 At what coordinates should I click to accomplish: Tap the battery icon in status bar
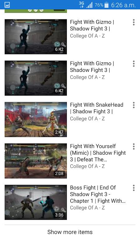[106, 5]
